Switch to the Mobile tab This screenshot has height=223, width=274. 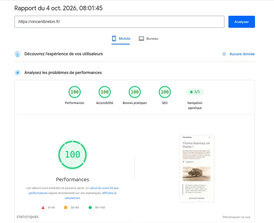[x=121, y=39]
